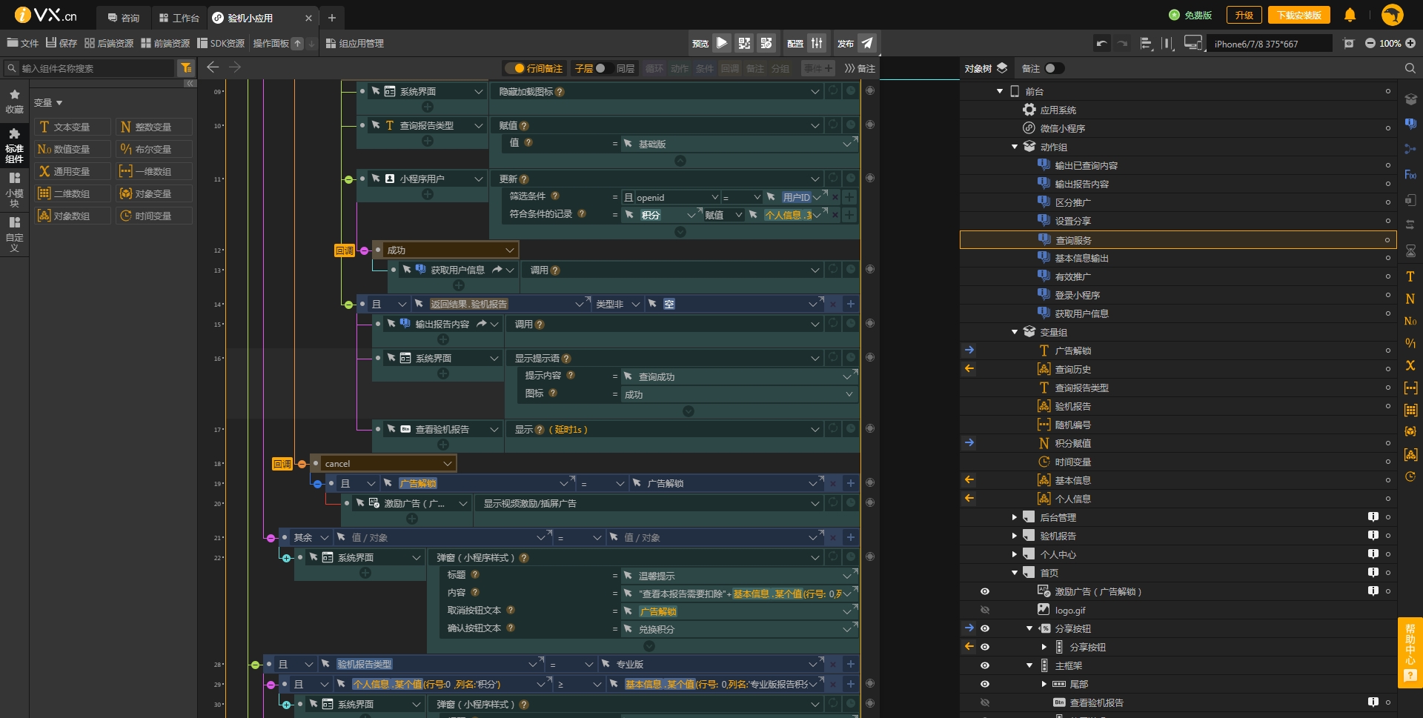This screenshot has height=718, width=1423.
Task: Open the 变量 category dropdown
Action: point(48,103)
